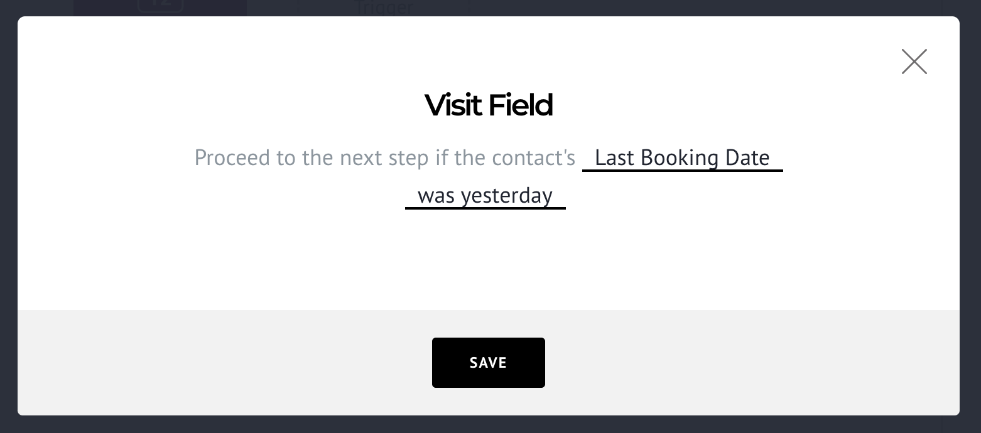Close the Visit Field dialog

click(914, 61)
